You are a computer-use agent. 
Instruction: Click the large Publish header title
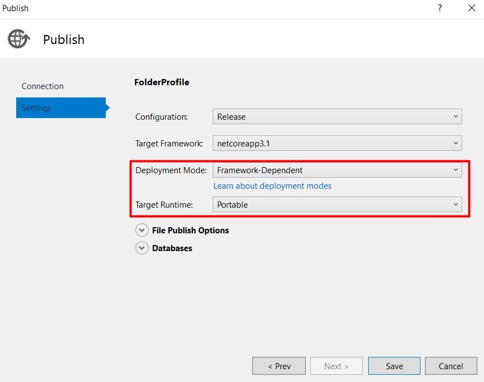63,40
